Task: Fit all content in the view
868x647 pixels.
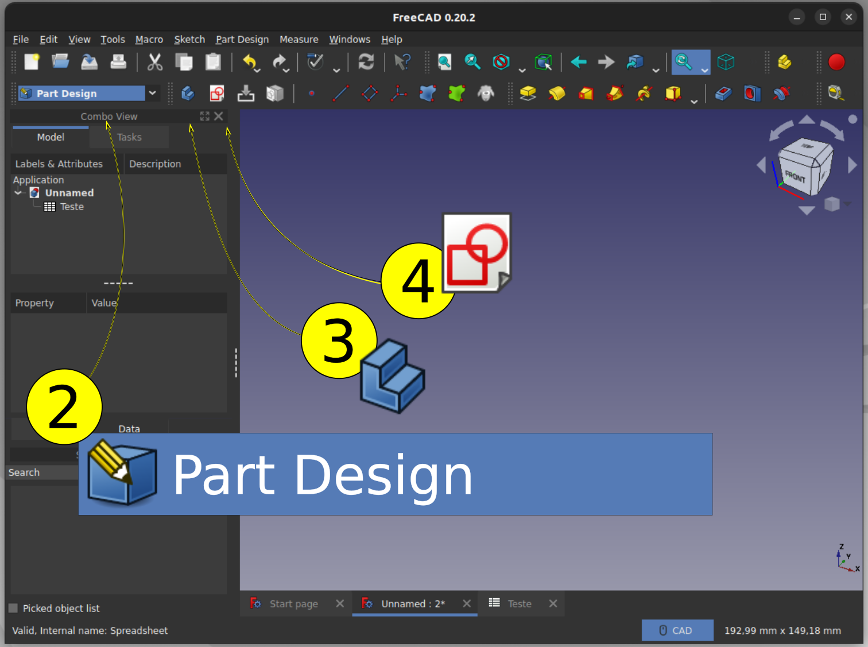Action: 444,61
